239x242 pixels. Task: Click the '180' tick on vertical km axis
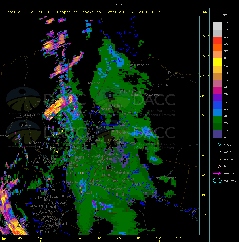(x=202, y=36)
